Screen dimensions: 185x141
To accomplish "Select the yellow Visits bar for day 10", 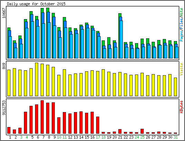I will [x=59, y=85].
